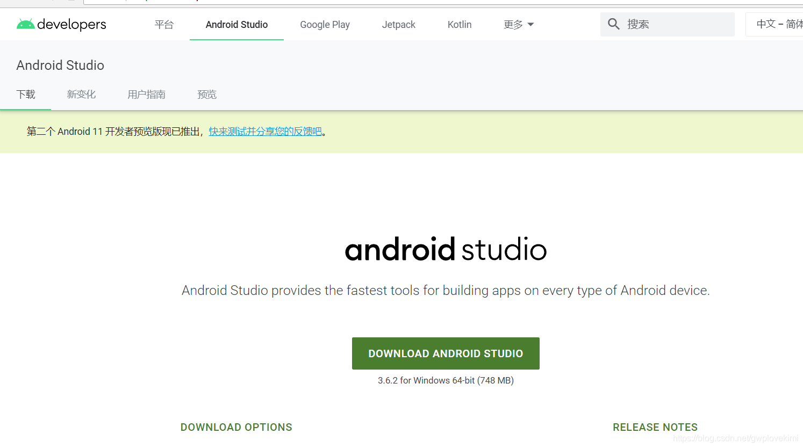Click into the 搜索 search field
803x448 pixels.
[x=667, y=24]
